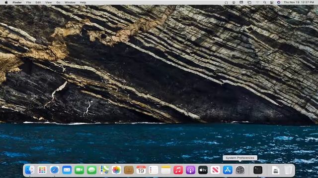Open the Mail app in Dock
Viewport: 318px width, 178px height.
click(x=67, y=170)
